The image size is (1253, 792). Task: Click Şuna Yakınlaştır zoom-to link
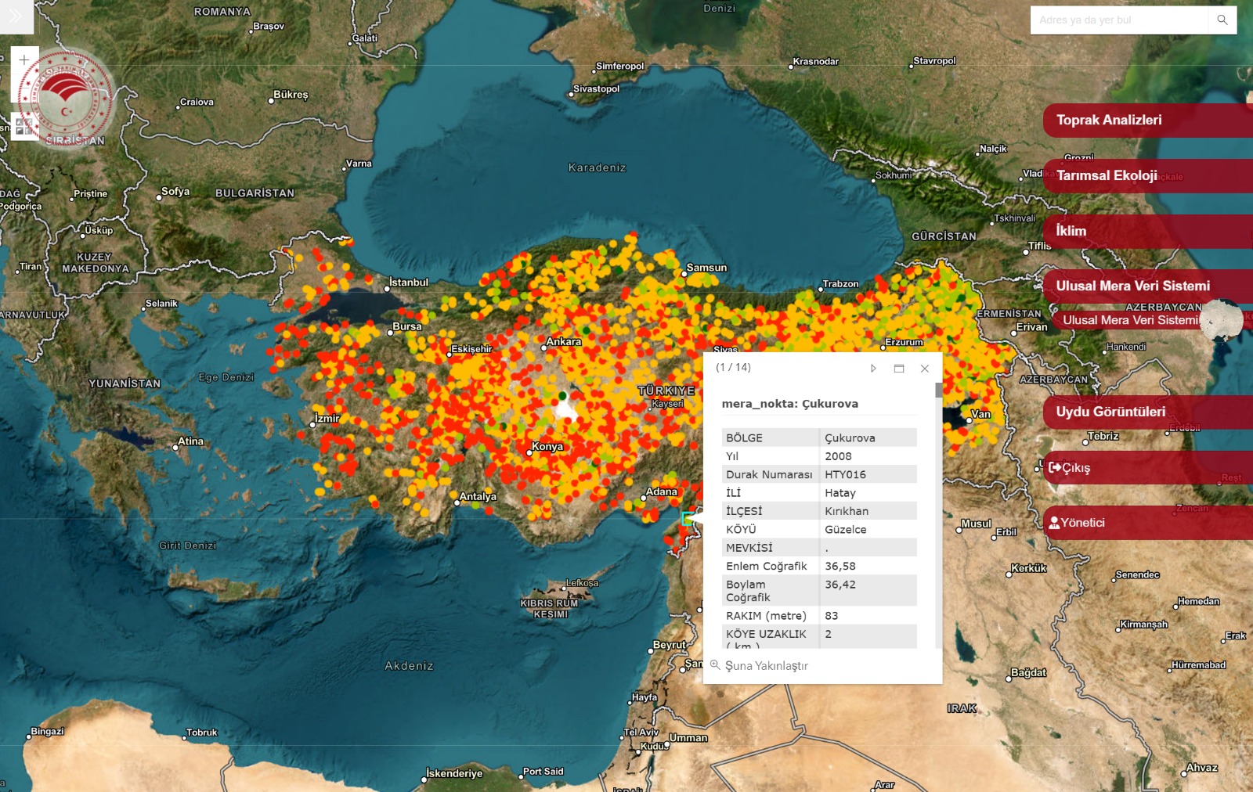(x=765, y=666)
